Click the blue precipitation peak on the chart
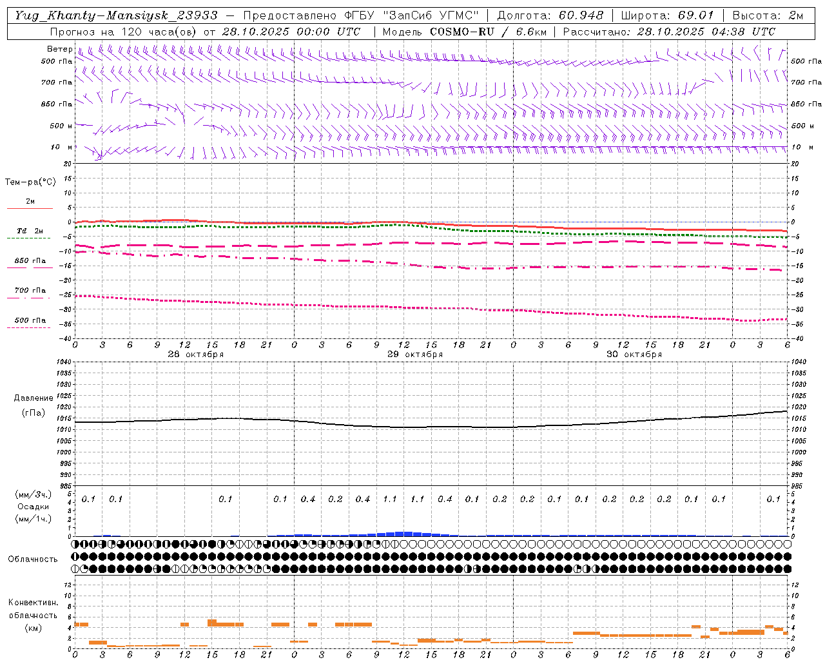This screenshot has height=660, width=825. pos(403,534)
